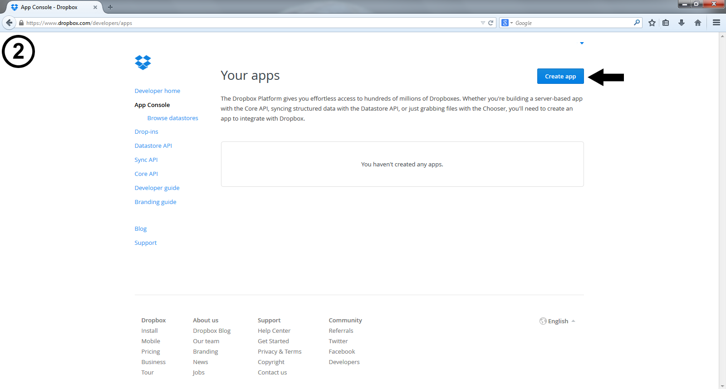Open the Support link in sidebar
The width and height of the screenshot is (726, 389).
[x=146, y=243]
